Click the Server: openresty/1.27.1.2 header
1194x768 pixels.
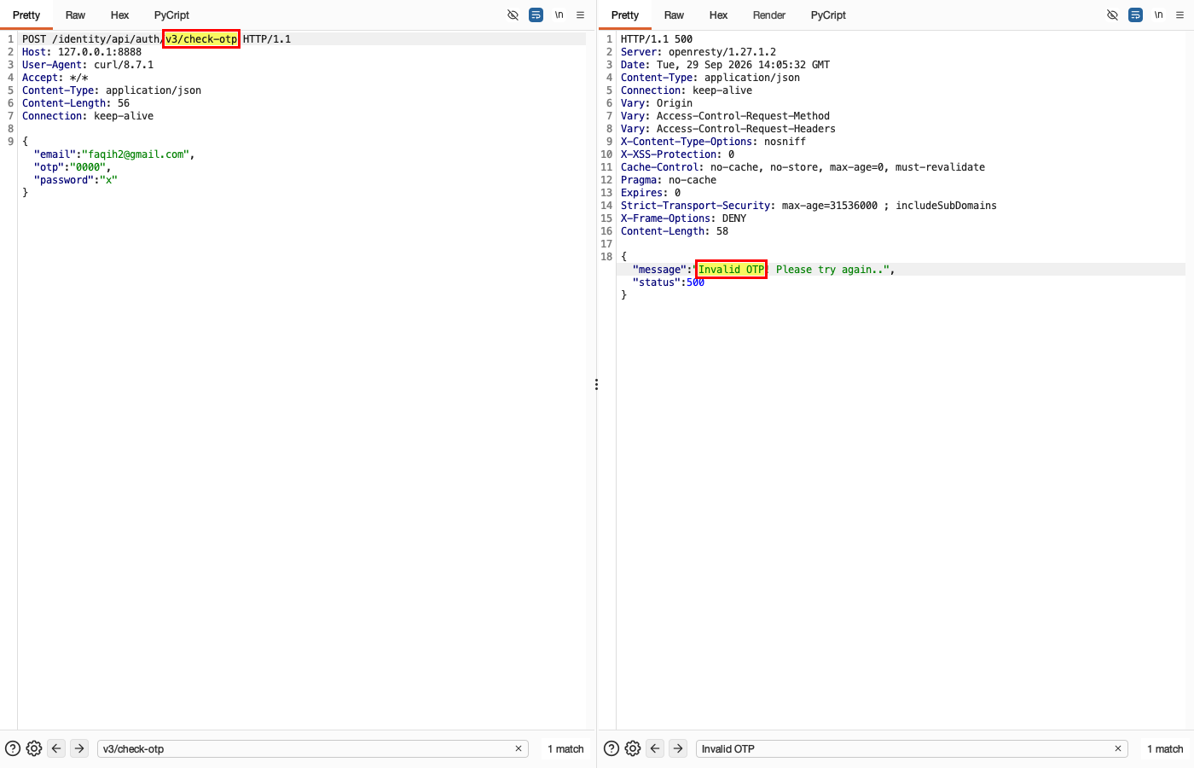click(x=698, y=52)
